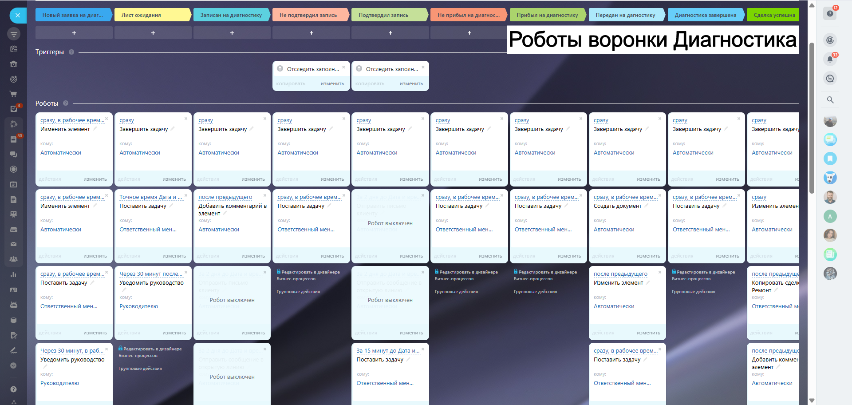Open the bearded man avatar chat
This screenshot has width=852, height=405.
(830, 197)
